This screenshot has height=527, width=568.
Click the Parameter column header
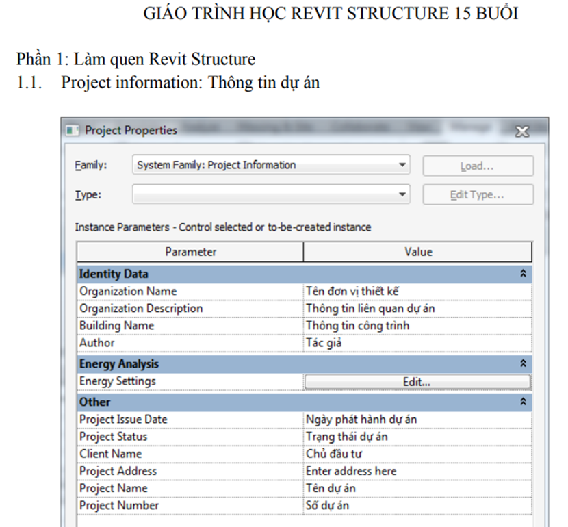(190, 252)
